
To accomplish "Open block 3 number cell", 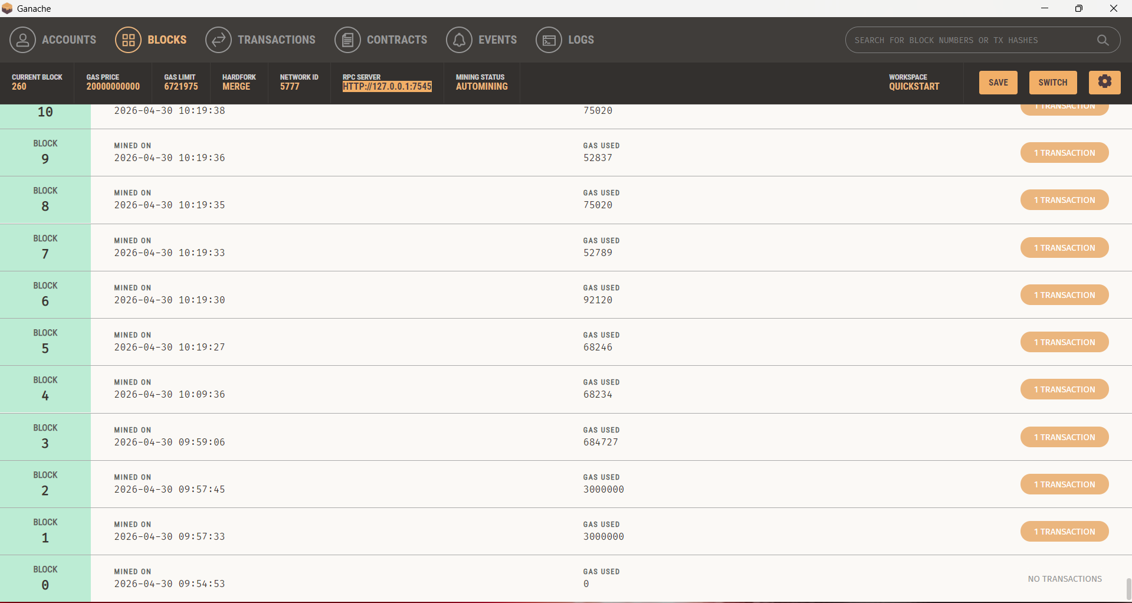I will pyautogui.click(x=45, y=437).
